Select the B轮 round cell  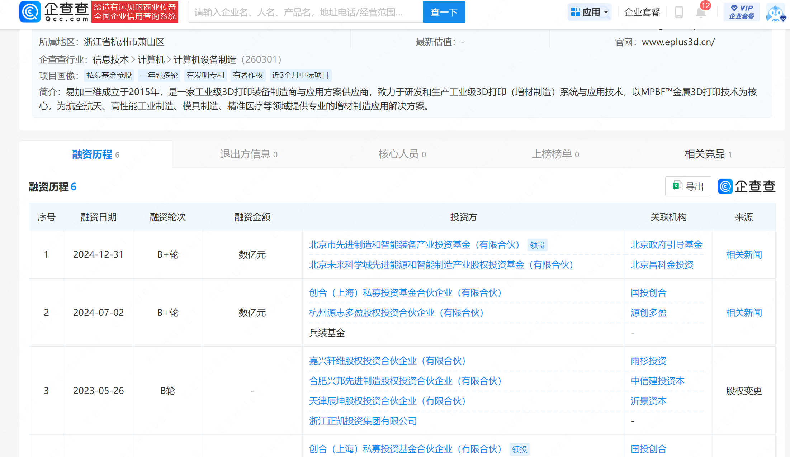[167, 391]
